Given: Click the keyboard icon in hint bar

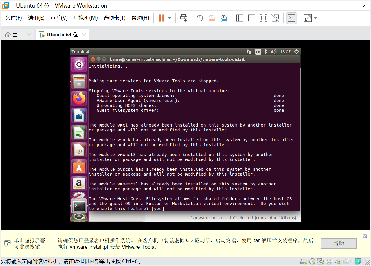Looking at the screenshot, I should (8, 243).
